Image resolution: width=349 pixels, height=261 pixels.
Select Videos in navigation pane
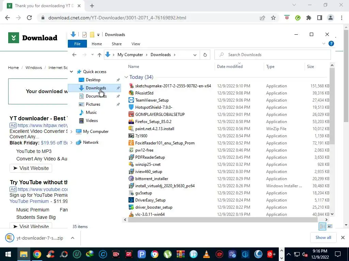click(92, 121)
